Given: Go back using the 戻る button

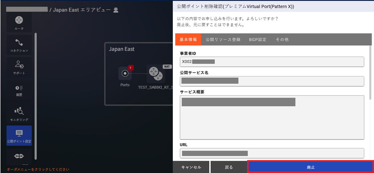Looking at the screenshot, I should pos(229,167).
